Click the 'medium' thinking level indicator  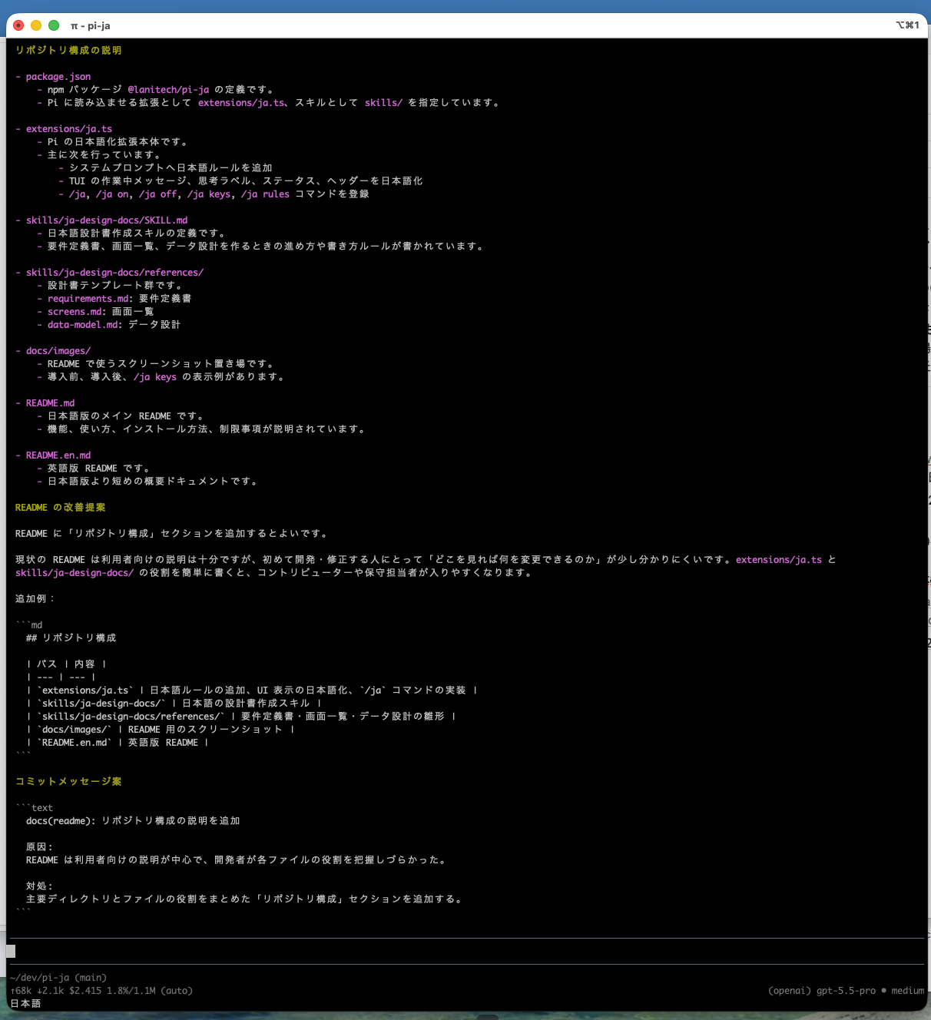pyautogui.click(x=908, y=991)
